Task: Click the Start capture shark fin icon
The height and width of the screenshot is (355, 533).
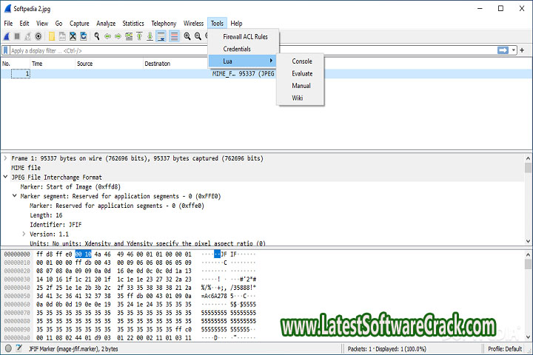Action: [7, 36]
